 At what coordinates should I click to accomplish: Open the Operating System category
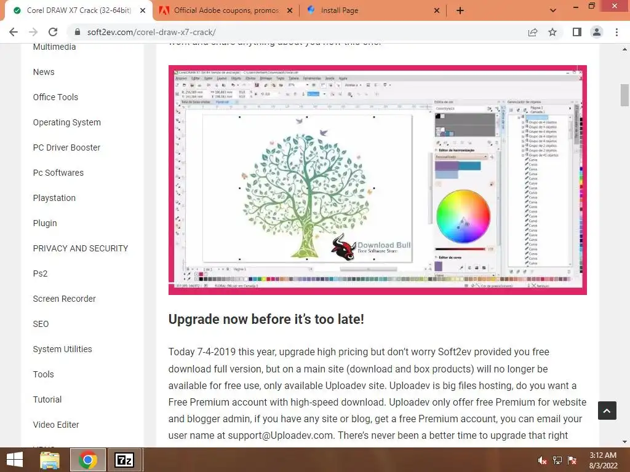[66, 122]
